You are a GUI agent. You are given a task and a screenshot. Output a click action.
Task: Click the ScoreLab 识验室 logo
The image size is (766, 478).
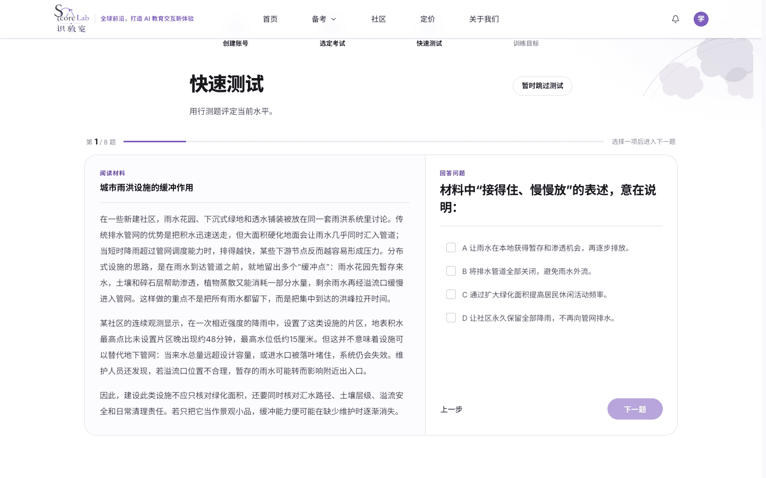72,19
